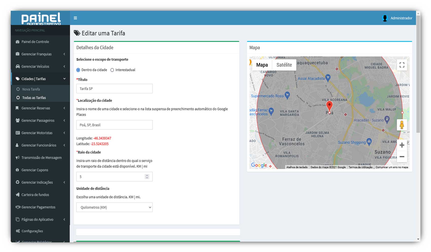Click Comunicar um erro no mapa link

point(392,167)
